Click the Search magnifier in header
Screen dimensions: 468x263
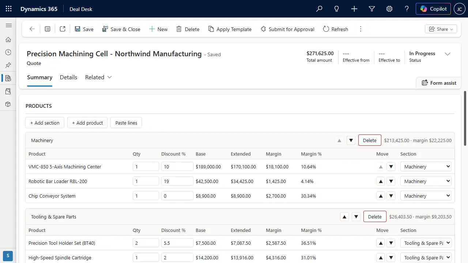tap(319, 9)
